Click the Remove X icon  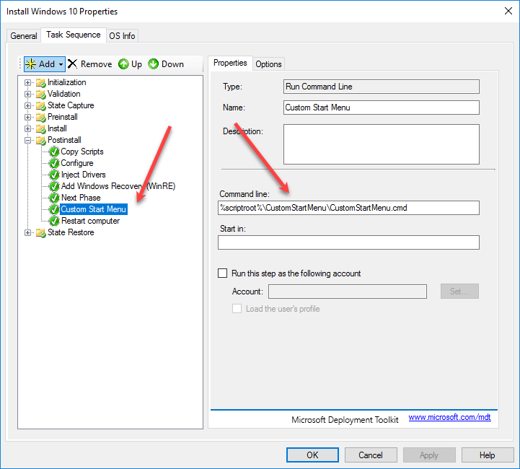(x=72, y=64)
